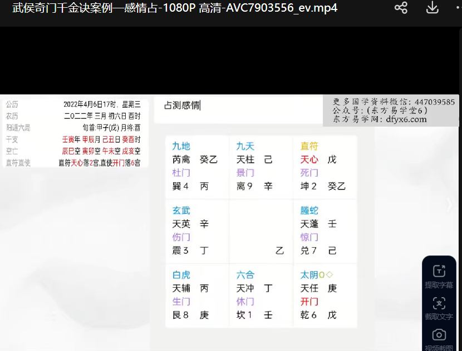This screenshot has height=351, width=462.
Task: Select the 九地 cell in 巽4 palace
Action: (197, 166)
